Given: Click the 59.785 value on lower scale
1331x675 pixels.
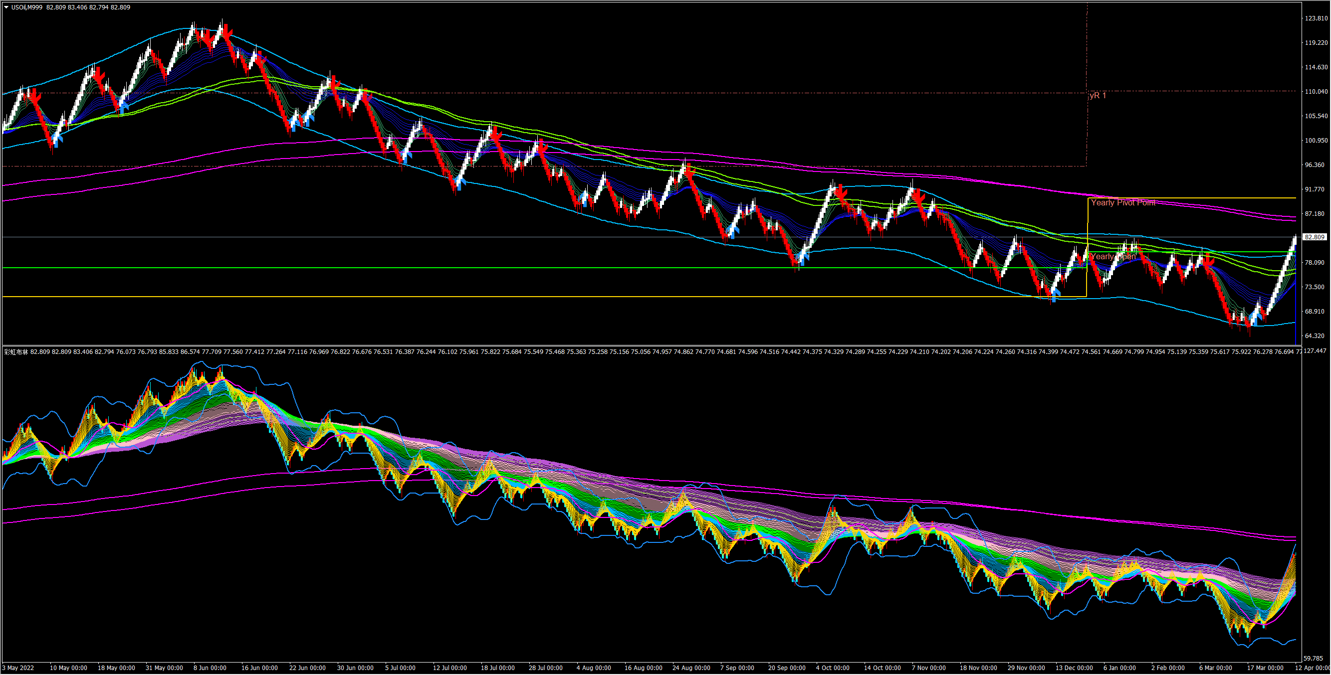Looking at the screenshot, I should pyautogui.click(x=1313, y=660).
